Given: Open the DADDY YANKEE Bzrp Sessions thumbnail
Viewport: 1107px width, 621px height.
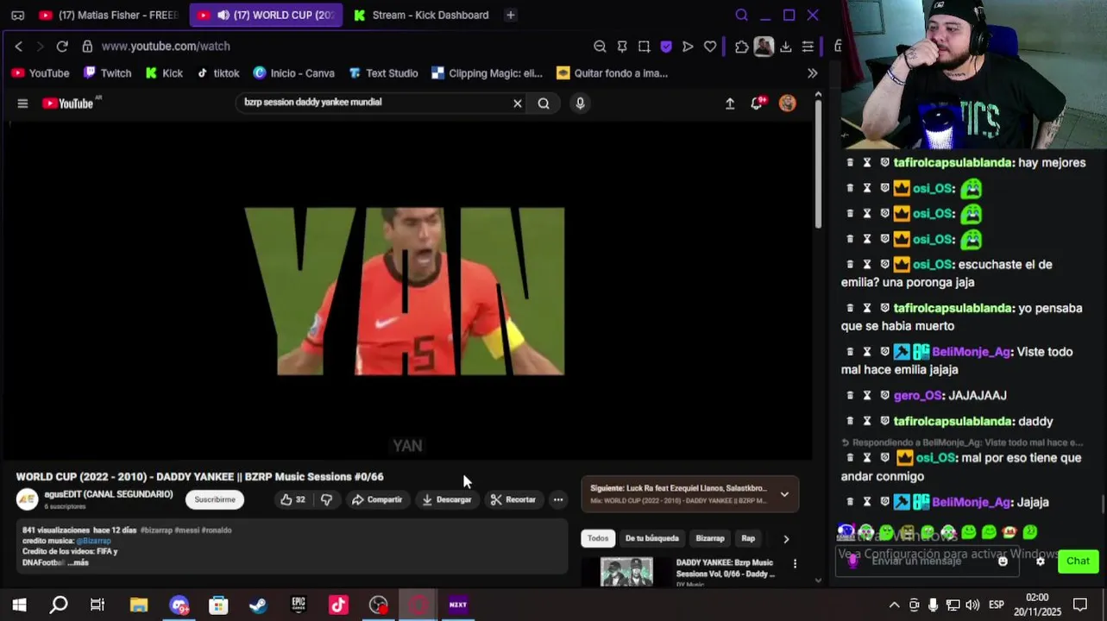Looking at the screenshot, I should pyautogui.click(x=626, y=573).
